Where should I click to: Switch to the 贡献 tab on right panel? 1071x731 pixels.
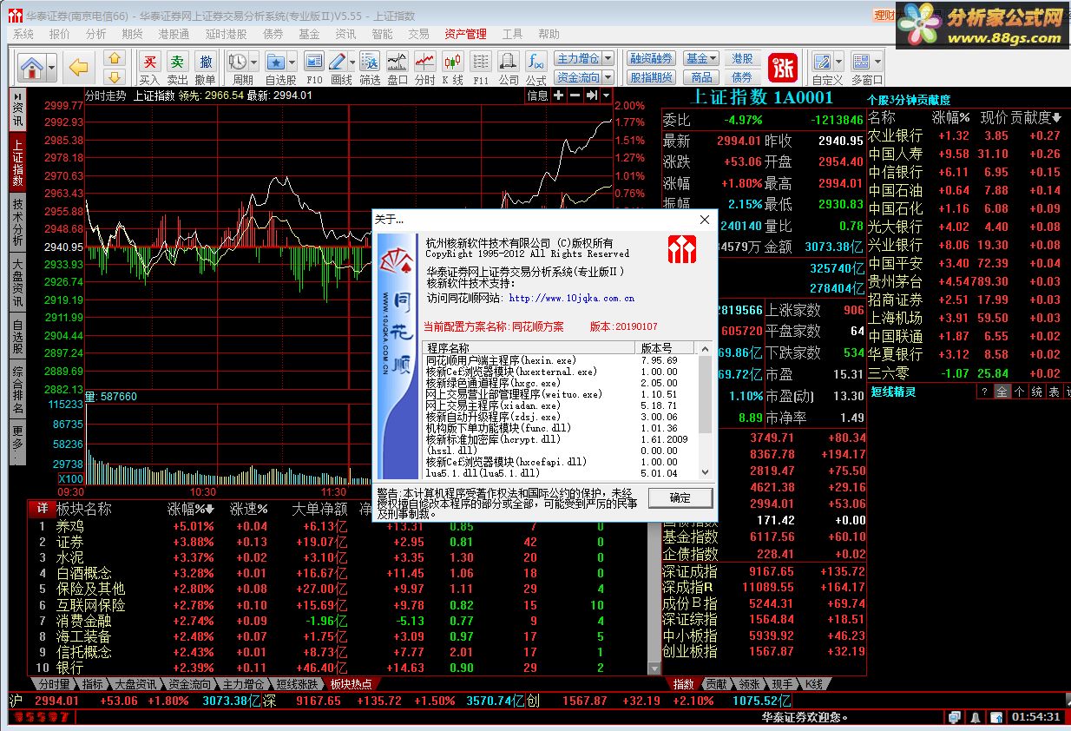(715, 684)
